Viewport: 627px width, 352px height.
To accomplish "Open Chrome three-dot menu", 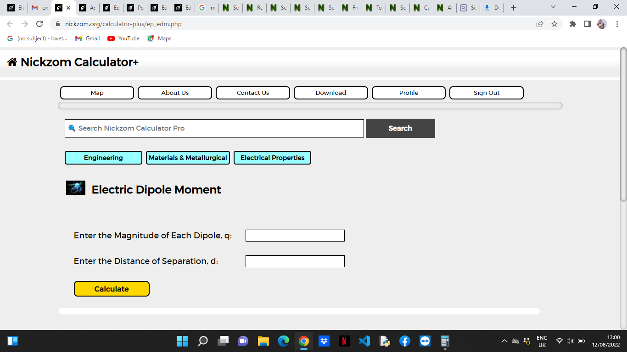I will tap(617, 24).
